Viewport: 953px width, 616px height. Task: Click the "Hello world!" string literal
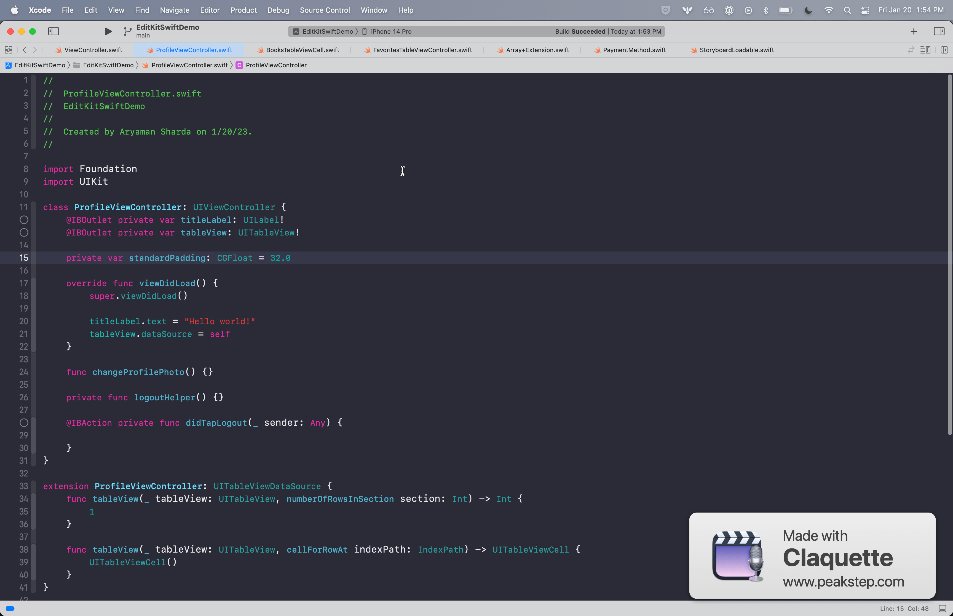[219, 322]
